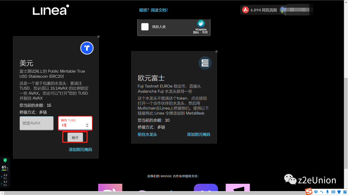The width and height of the screenshot is (348, 195).
Task: Click the Linea logo
Action: click(x=50, y=10)
